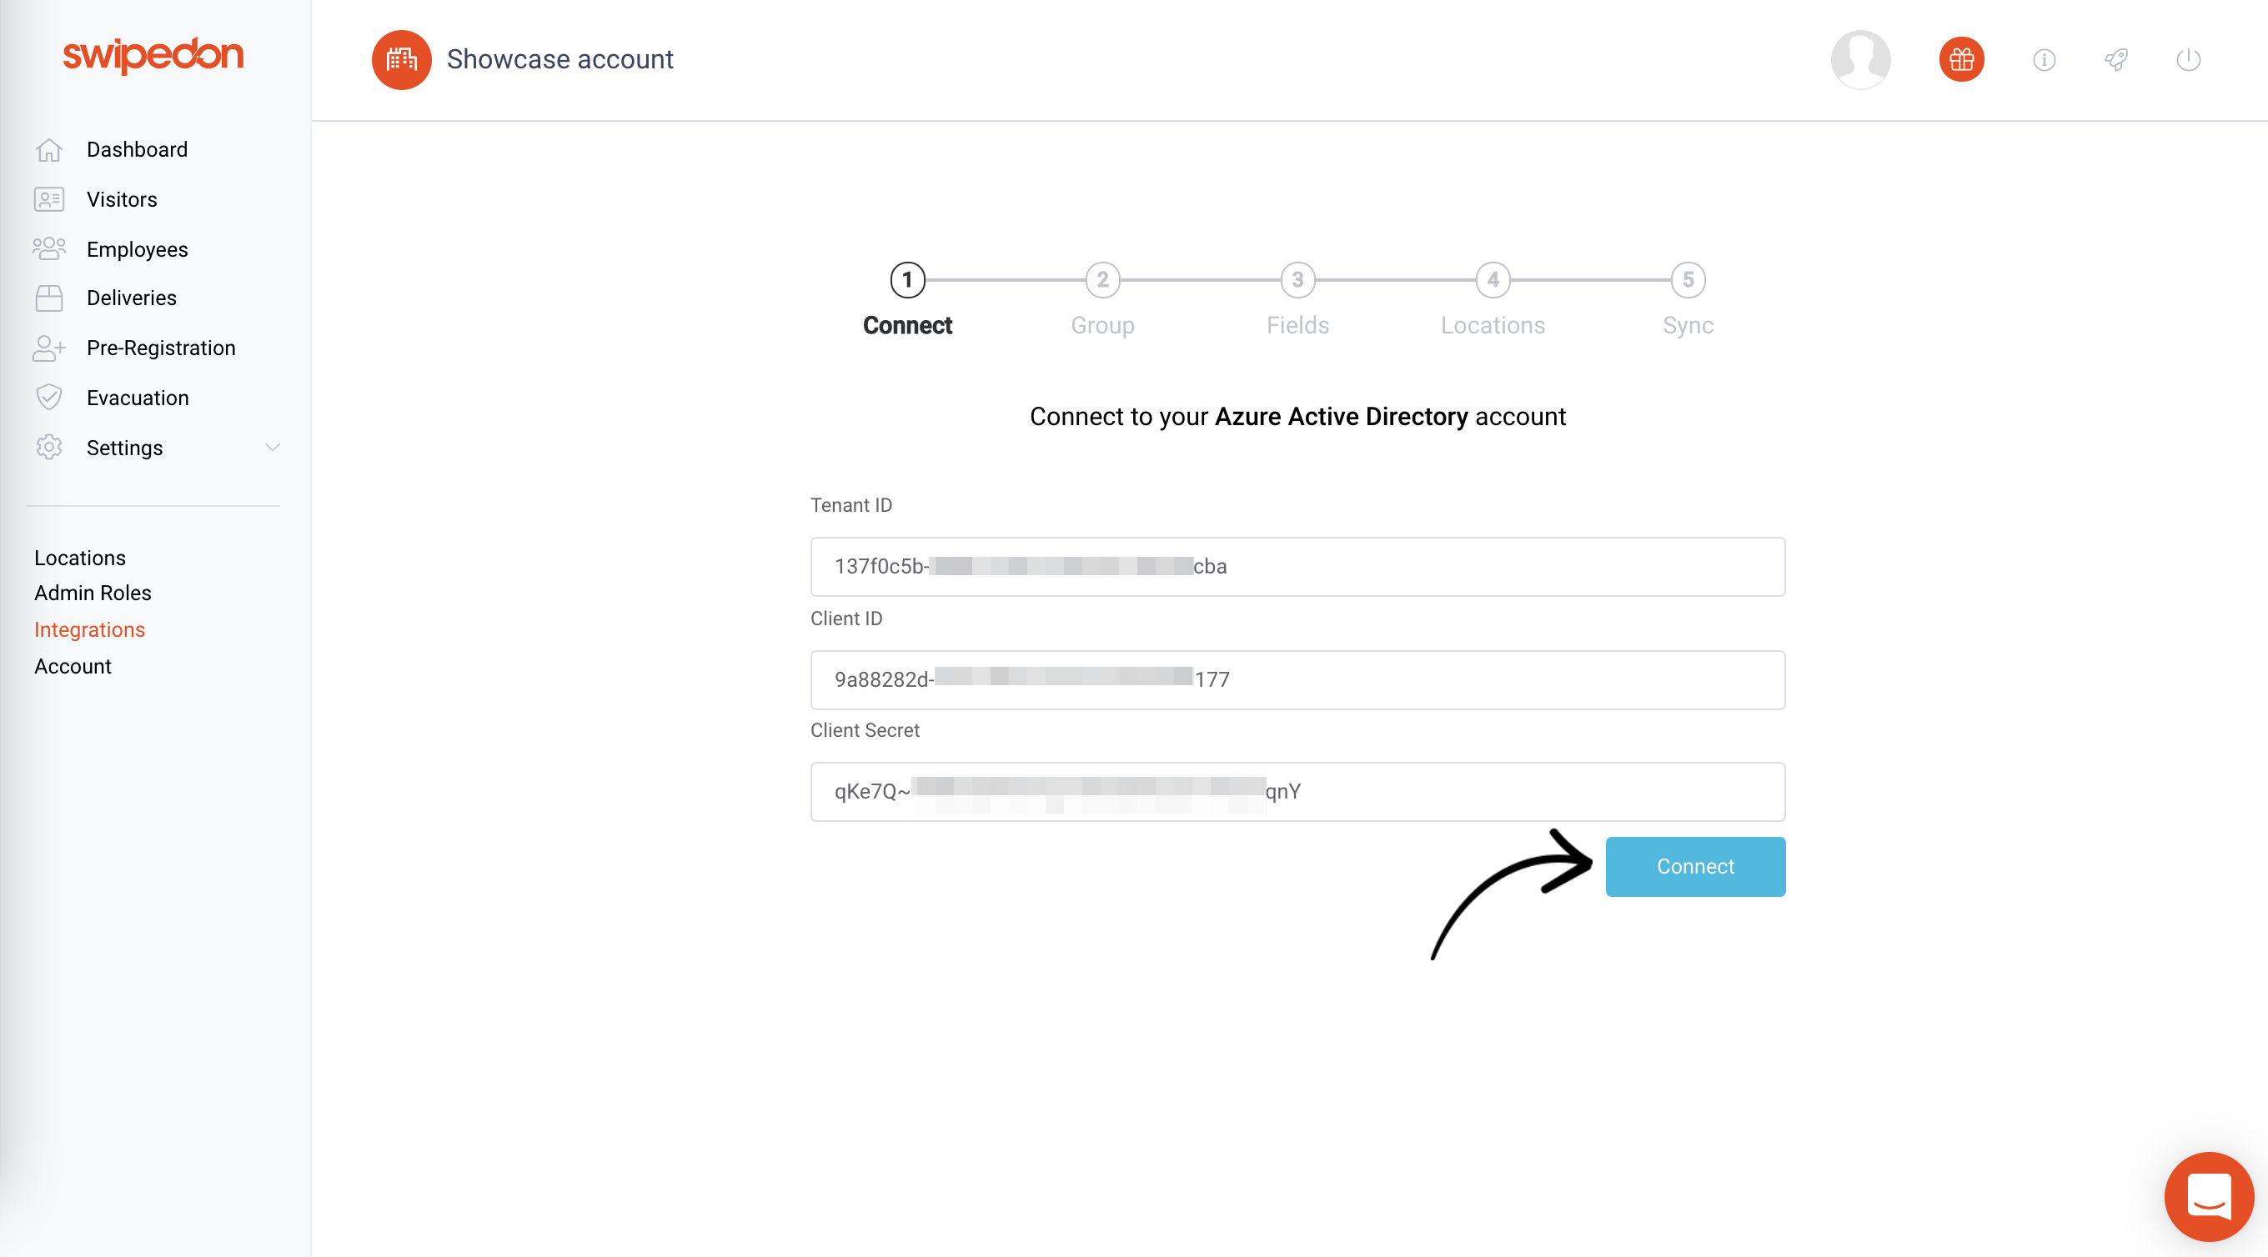Click the Showcase account building icon
The image size is (2268, 1257).
click(x=401, y=60)
